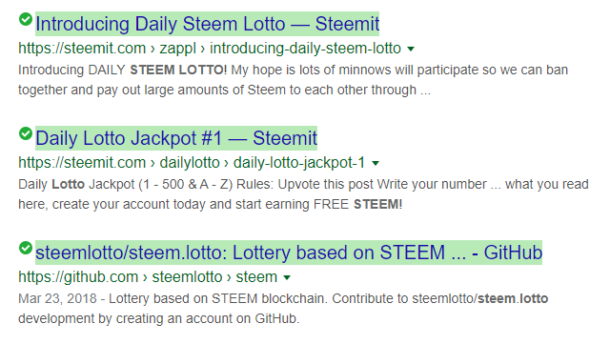Open the Introducing Daily Steem Lotto — Steemit link
The image size is (610, 344).
pyautogui.click(x=208, y=24)
